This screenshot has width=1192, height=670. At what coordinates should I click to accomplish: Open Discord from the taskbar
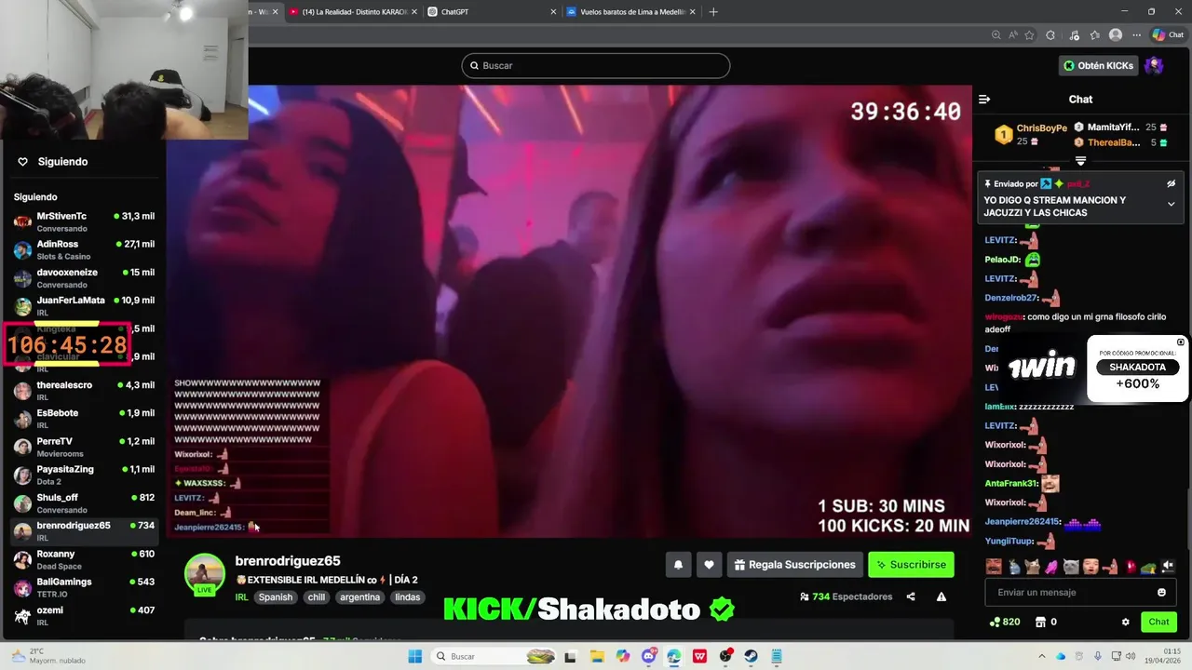click(649, 656)
